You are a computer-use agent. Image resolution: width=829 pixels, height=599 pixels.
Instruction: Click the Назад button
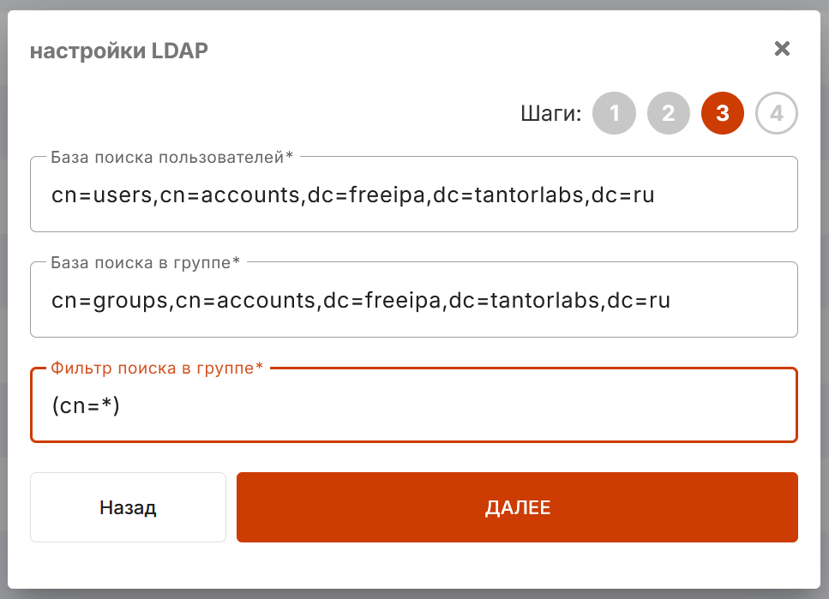coord(128,507)
